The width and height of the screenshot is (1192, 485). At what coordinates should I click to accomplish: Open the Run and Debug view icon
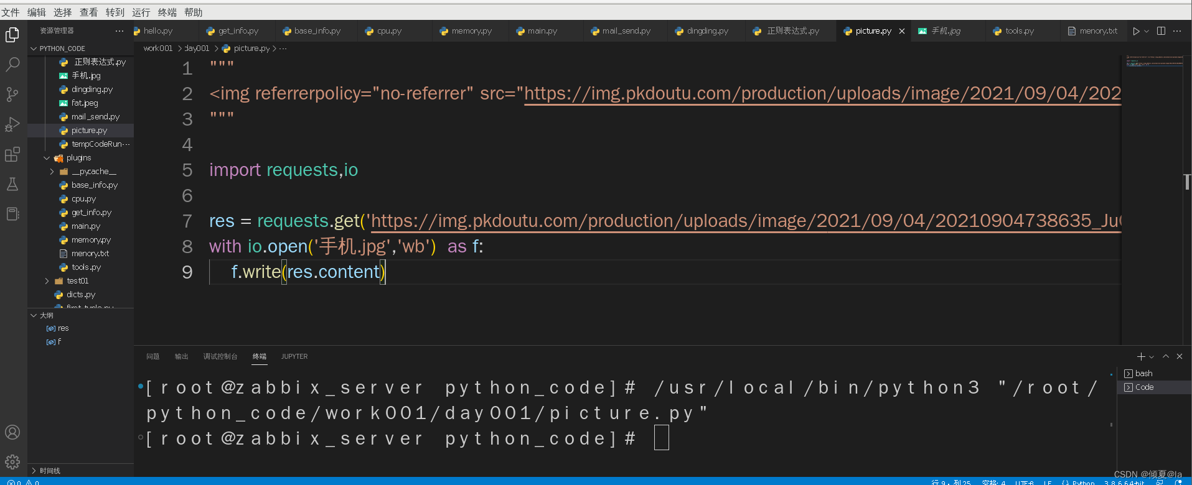pyautogui.click(x=12, y=124)
